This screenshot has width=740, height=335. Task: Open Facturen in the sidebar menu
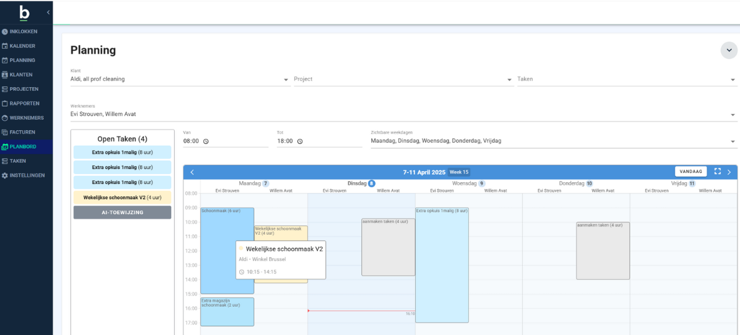pos(22,132)
